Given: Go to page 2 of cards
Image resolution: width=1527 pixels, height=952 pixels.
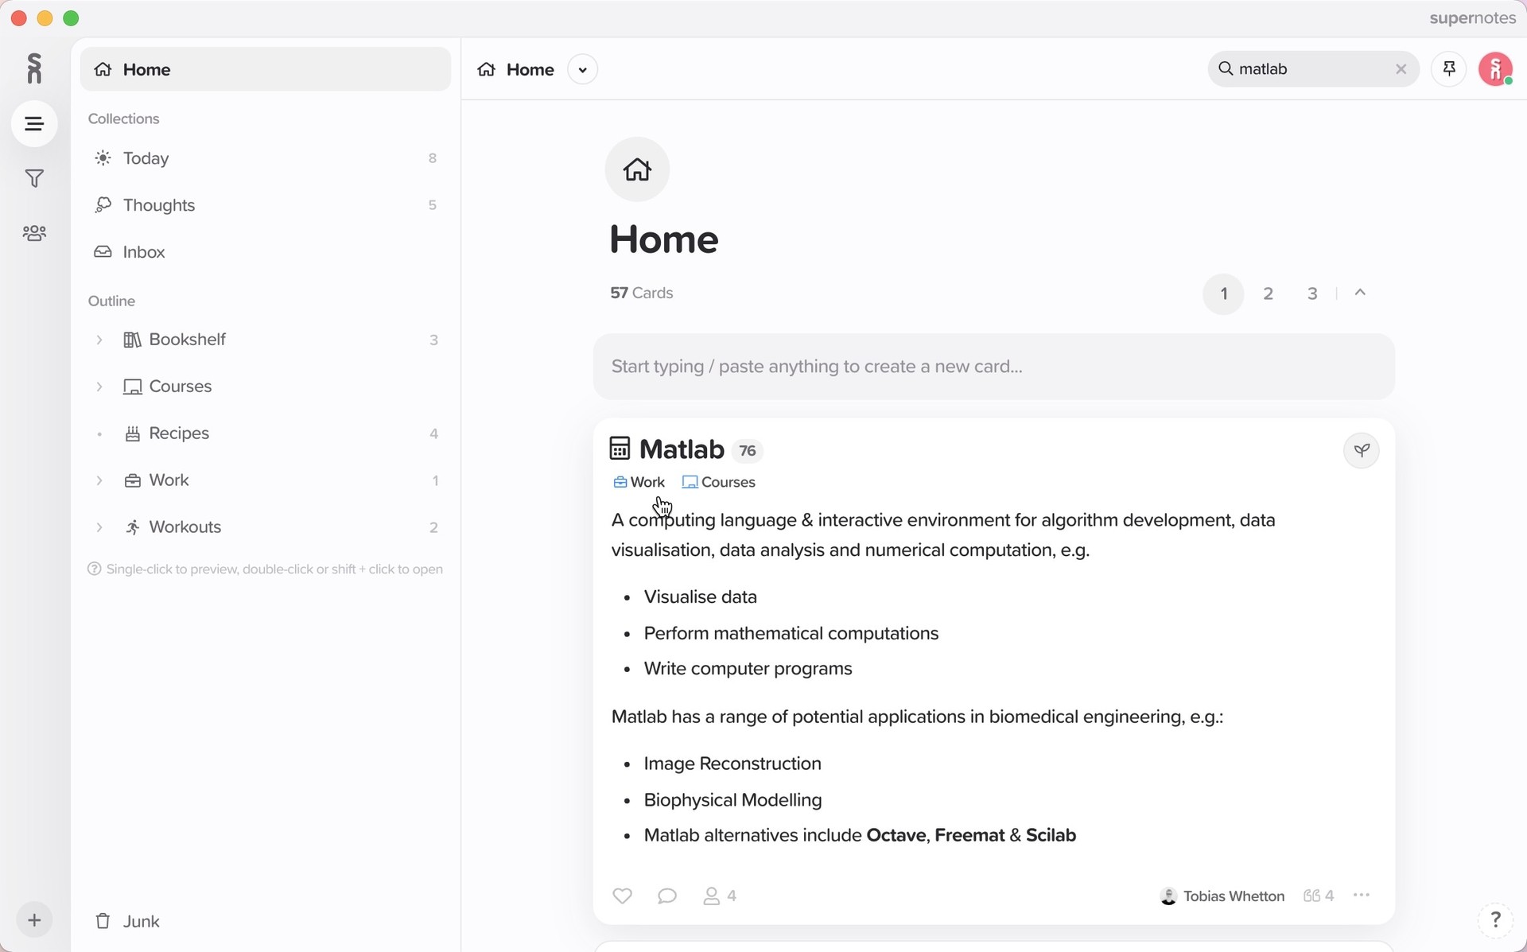Looking at the screenshot, I should click(x=1268, y=293).
